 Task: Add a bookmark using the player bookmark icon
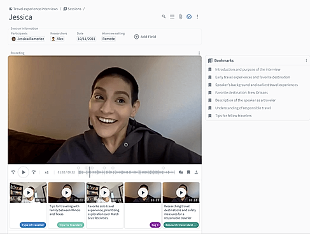pyautogui.click(x=188, y=172)
